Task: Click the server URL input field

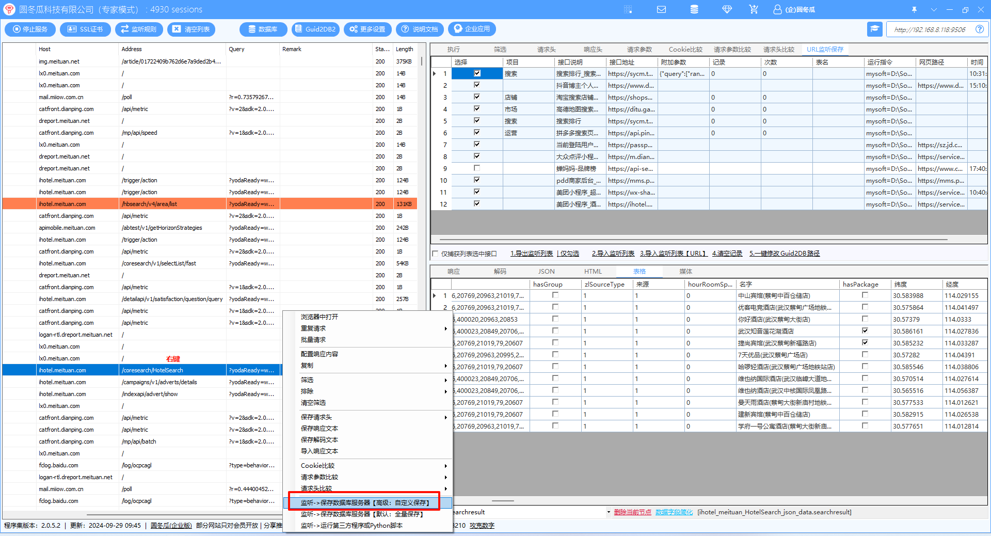Action: (930, 29)
